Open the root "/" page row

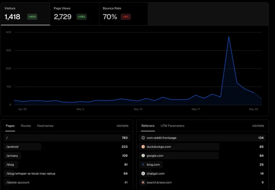pyautogui.click(x=67, y=138)
